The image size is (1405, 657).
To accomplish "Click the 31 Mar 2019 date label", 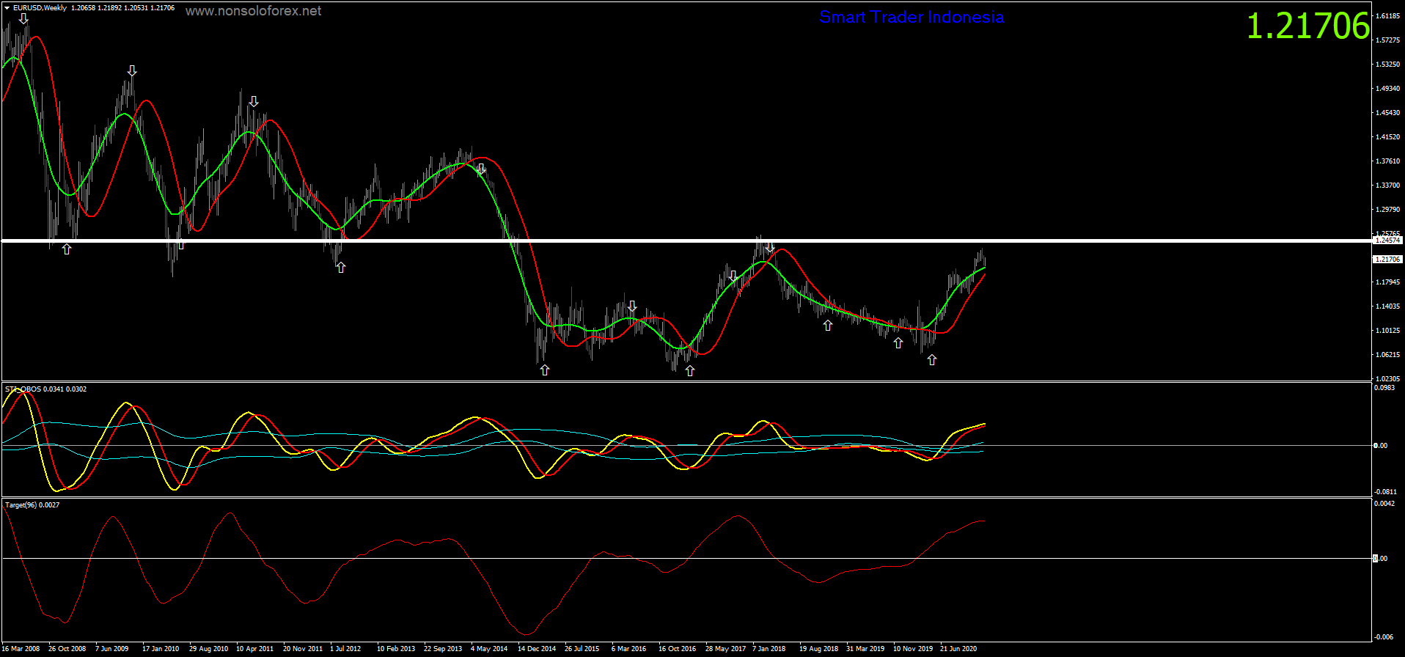I will tap(865, 648).
